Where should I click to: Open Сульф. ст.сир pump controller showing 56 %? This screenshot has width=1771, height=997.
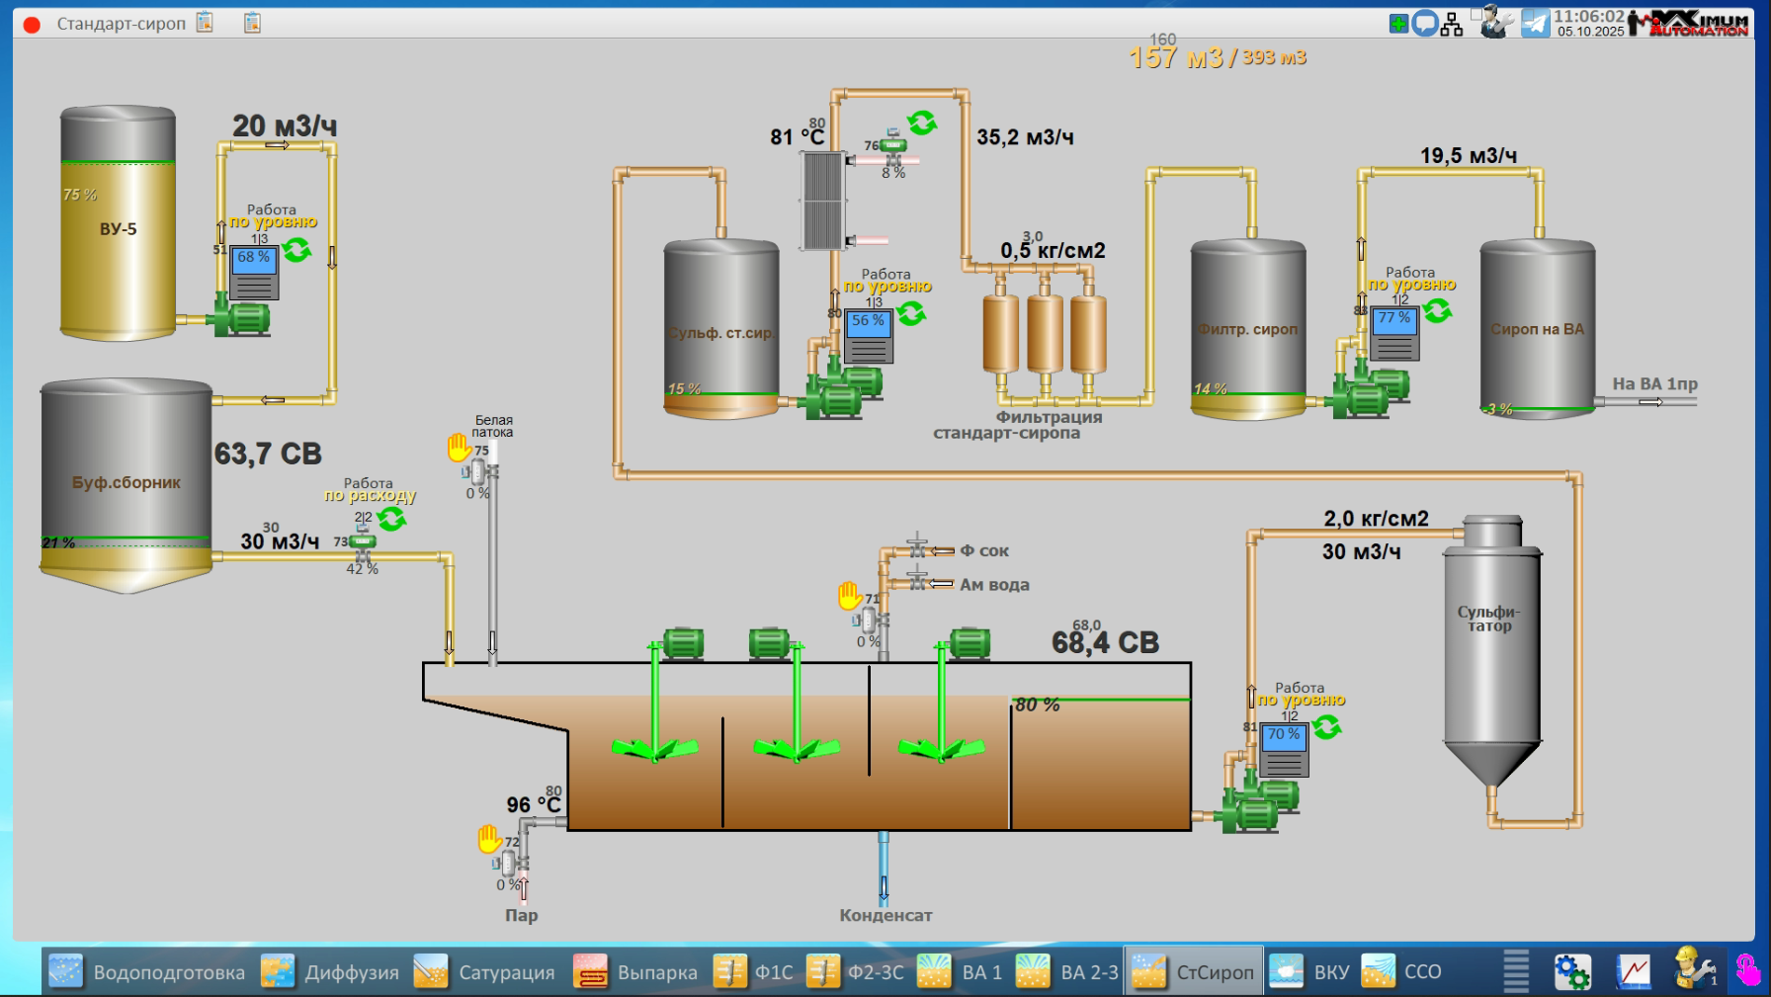click(x=869, y=337)
